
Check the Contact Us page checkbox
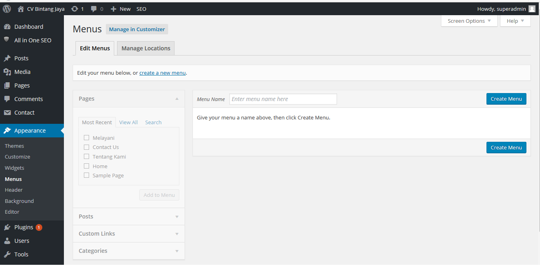coord(86,147)
